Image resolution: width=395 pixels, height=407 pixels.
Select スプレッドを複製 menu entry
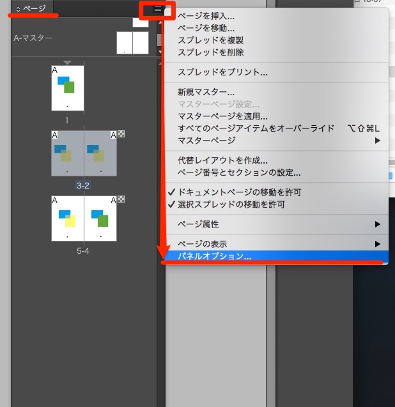pyautogui.click(x=277, y=40)
